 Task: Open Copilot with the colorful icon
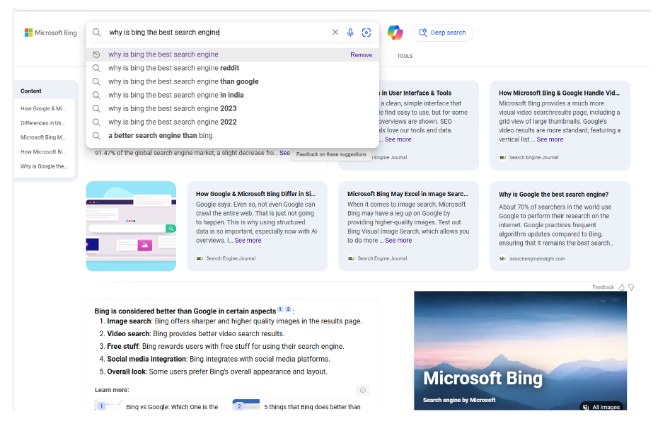tap(395, 33)
